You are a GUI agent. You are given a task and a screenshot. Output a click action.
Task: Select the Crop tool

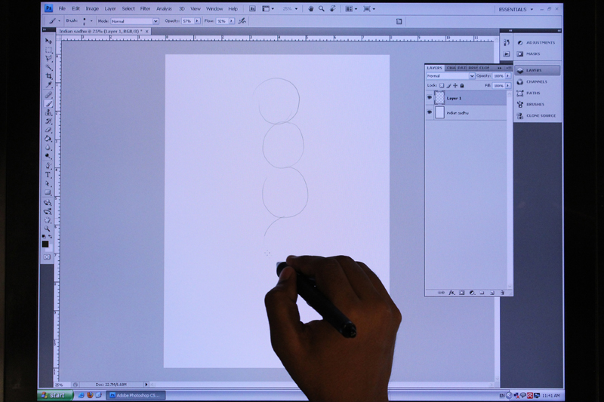(48, 76)
